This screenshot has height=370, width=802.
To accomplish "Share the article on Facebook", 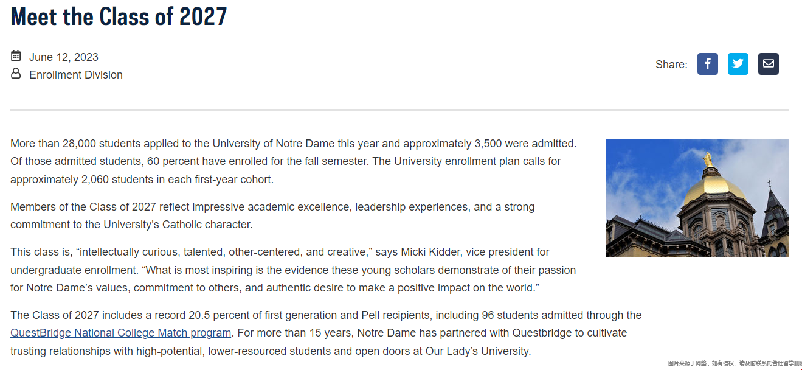I will click(707, 64).
